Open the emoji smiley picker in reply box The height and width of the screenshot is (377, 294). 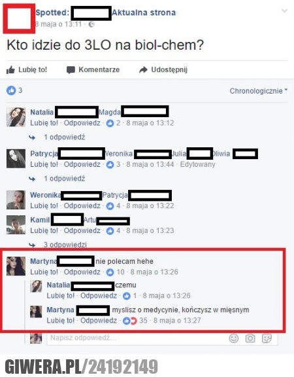pyautogui.click(x=233, y=338)
